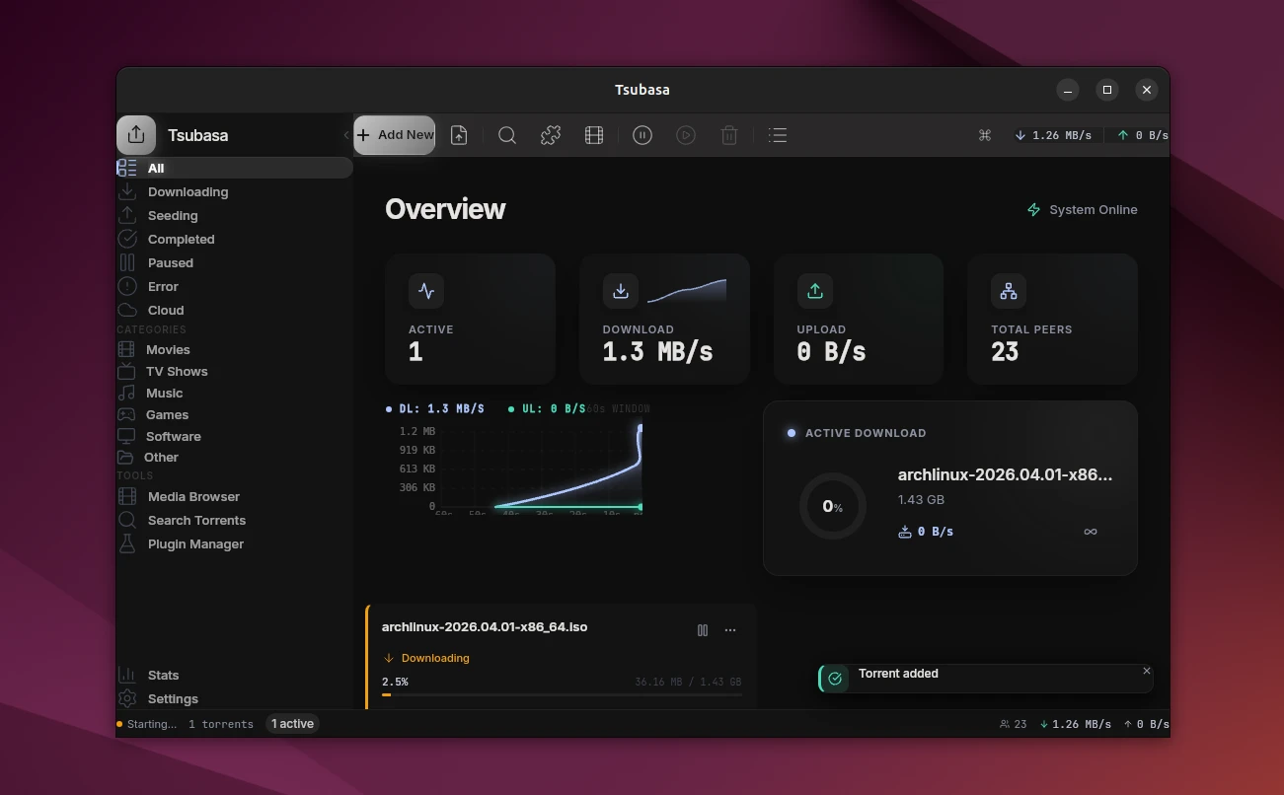
Task: Select the Downloading filter in sidebar
Action: coord(188,192)
